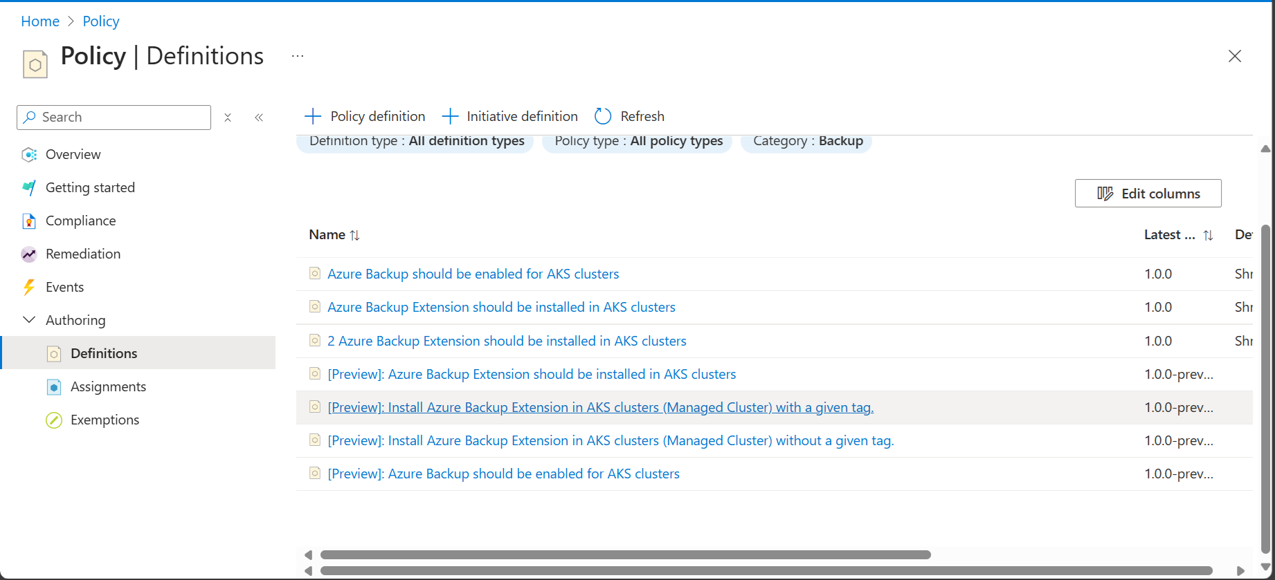The image size is (1275, 580).
Task: Open 'Azure Backup Extension should be installed in AKS clusters'
Action: 501,307
